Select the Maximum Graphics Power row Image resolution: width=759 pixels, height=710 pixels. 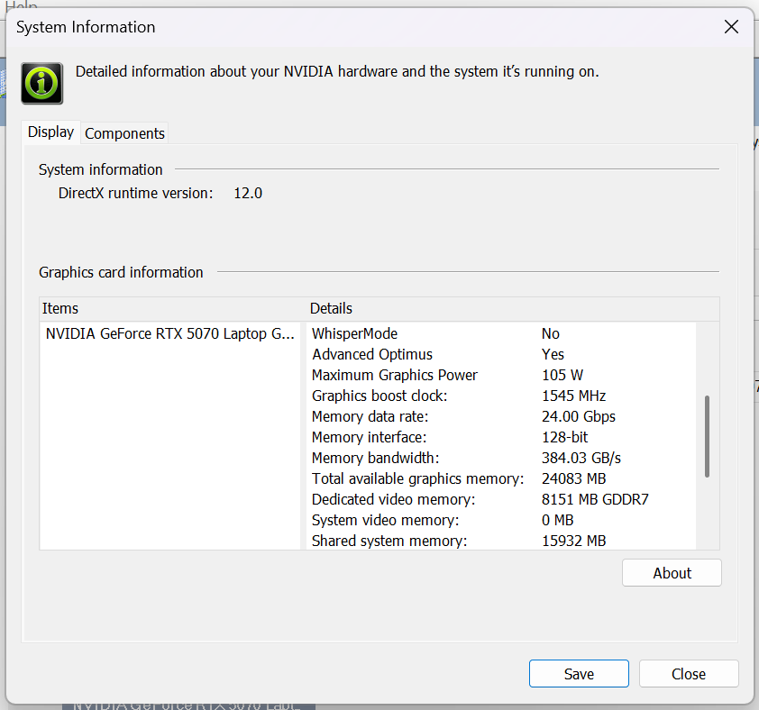[x=501, y=375]
